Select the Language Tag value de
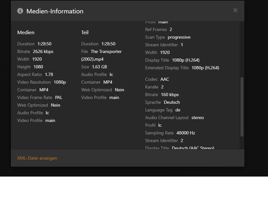The width and height of the screenshot is (268, 219). pyautogui.click(x=178, y=110)
